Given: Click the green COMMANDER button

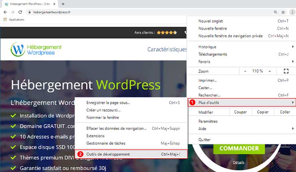Looking at the screenshot, I should point(239,148).
